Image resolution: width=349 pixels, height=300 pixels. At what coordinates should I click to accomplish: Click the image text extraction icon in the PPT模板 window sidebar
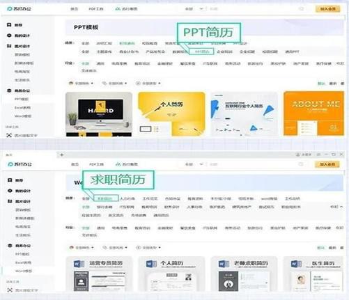tap(9, 135)
